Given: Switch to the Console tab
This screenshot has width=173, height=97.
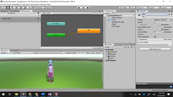Looking at the screenshot, I should [x=14, y=51].
